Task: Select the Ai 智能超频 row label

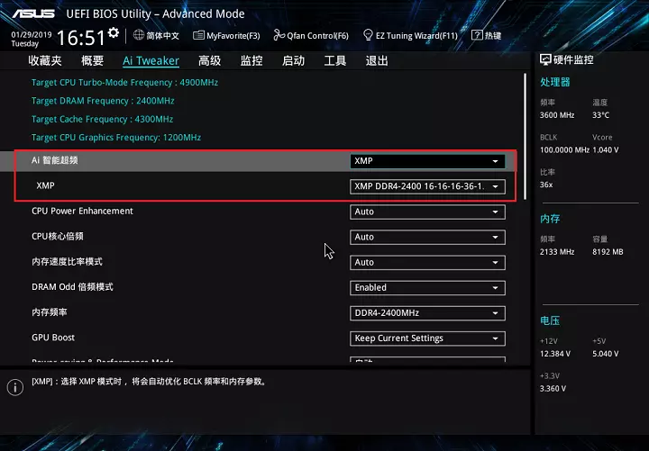Action: point(55,160)
